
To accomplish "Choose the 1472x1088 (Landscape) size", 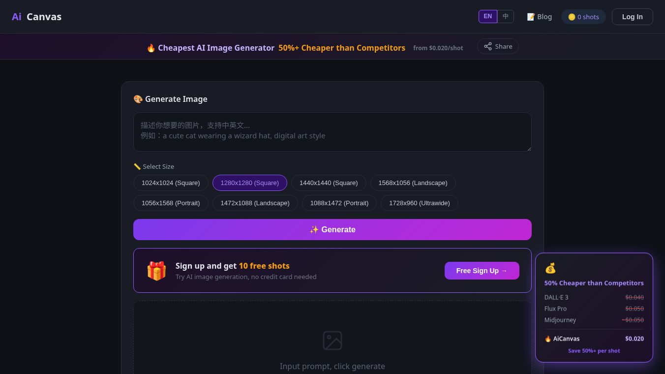I will tap(255, 203).
